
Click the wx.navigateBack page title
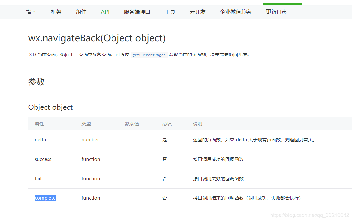point(96,38)
